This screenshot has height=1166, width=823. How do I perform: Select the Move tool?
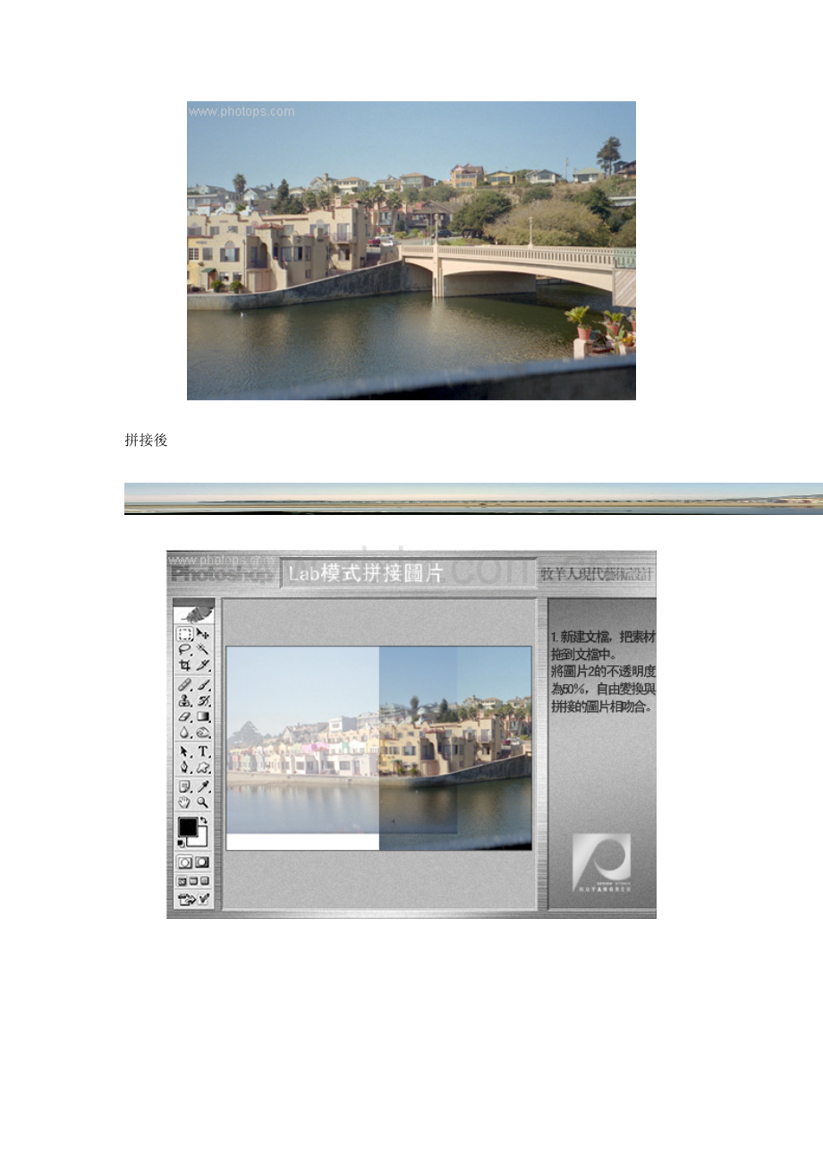[203, 634]
